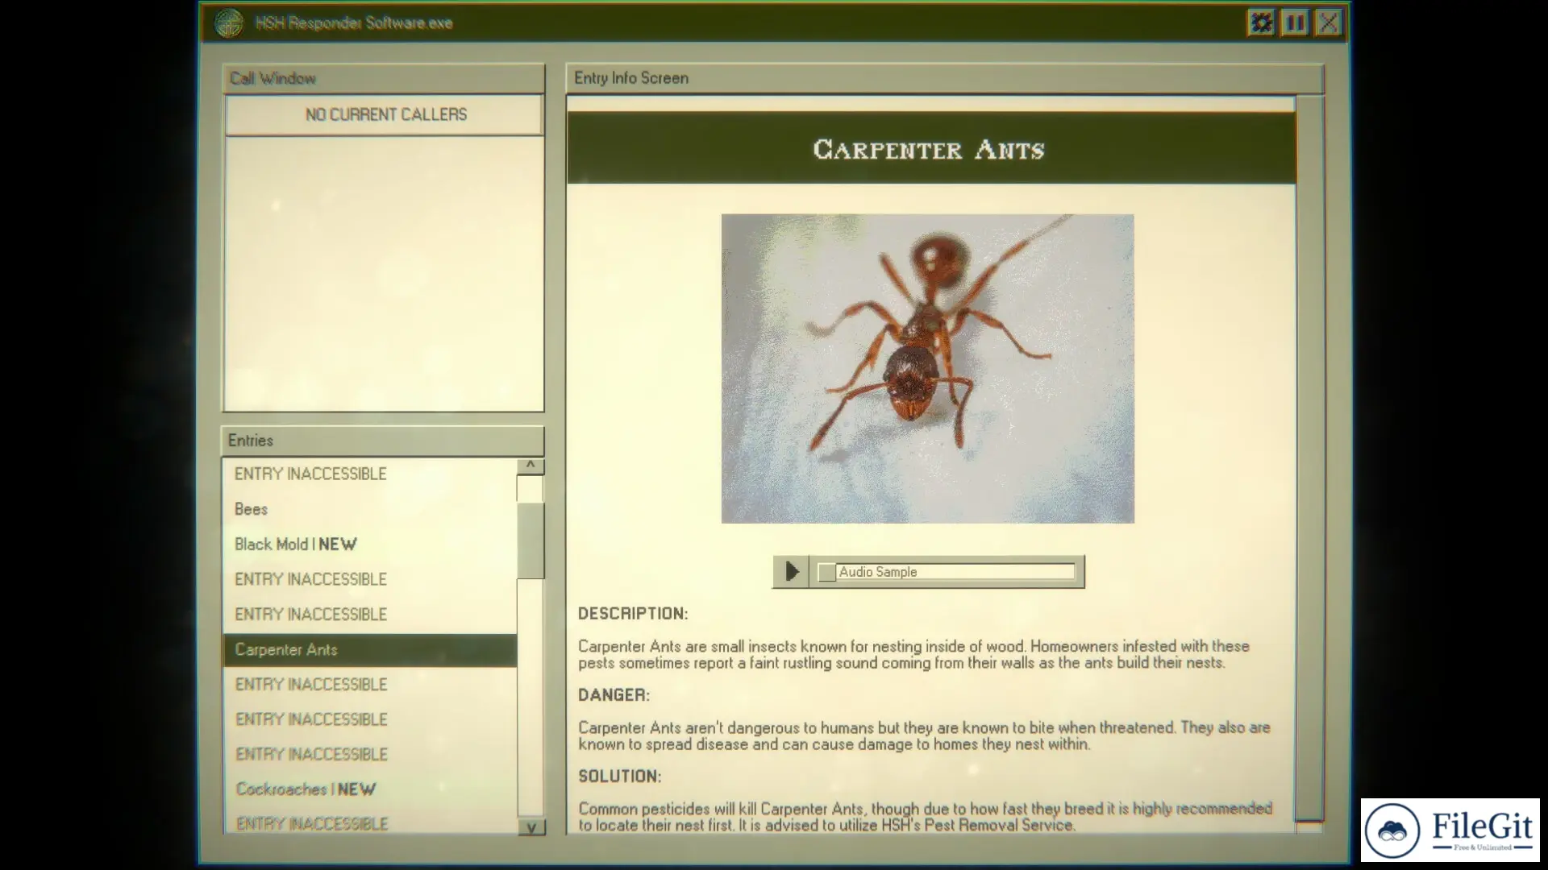Click ENTRY INACCESSIBLE directly above Carpenter Ants
Image resolution: width=1548 pixels, height=870 pixels.
pos(369,615)
